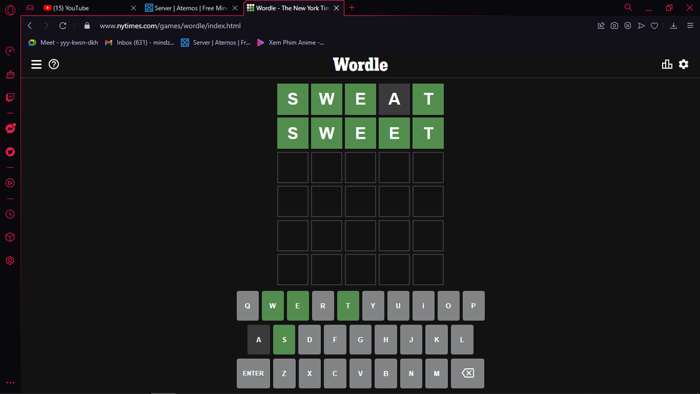Take a page snapshot with camera icon

coord(614,26)
